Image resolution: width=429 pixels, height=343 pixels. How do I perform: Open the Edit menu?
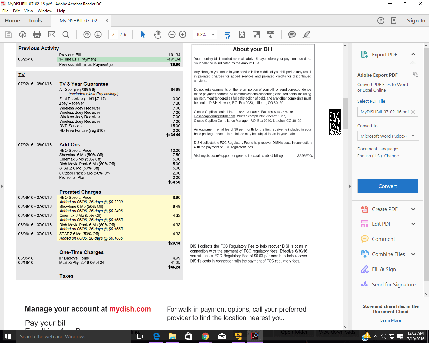16,11
